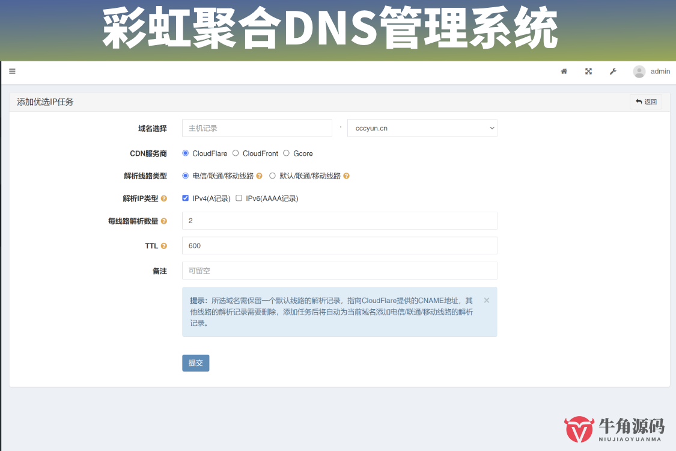Show help icon beside TTL
The width and height of the screenshot is (676, 451).
coord(164,246)
